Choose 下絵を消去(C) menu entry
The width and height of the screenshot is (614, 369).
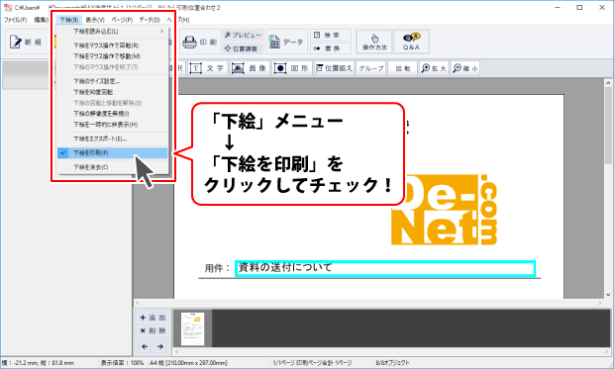point(112,167)
